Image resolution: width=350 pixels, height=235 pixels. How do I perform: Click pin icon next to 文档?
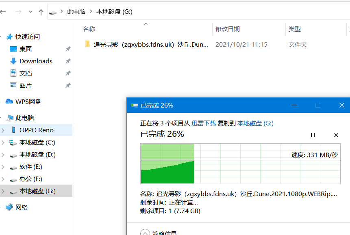point(68,73)
